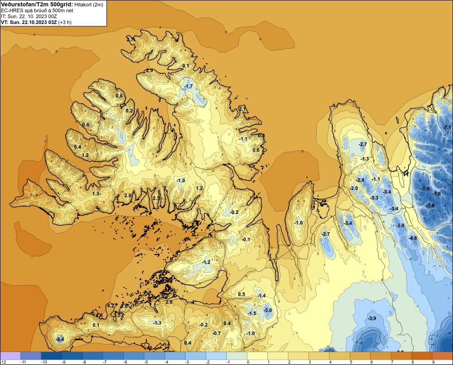Image resolution: width=453 pixels, height=365 pixels.
Task: Click the -1.4 temperature label
Action: pos(261,295)
